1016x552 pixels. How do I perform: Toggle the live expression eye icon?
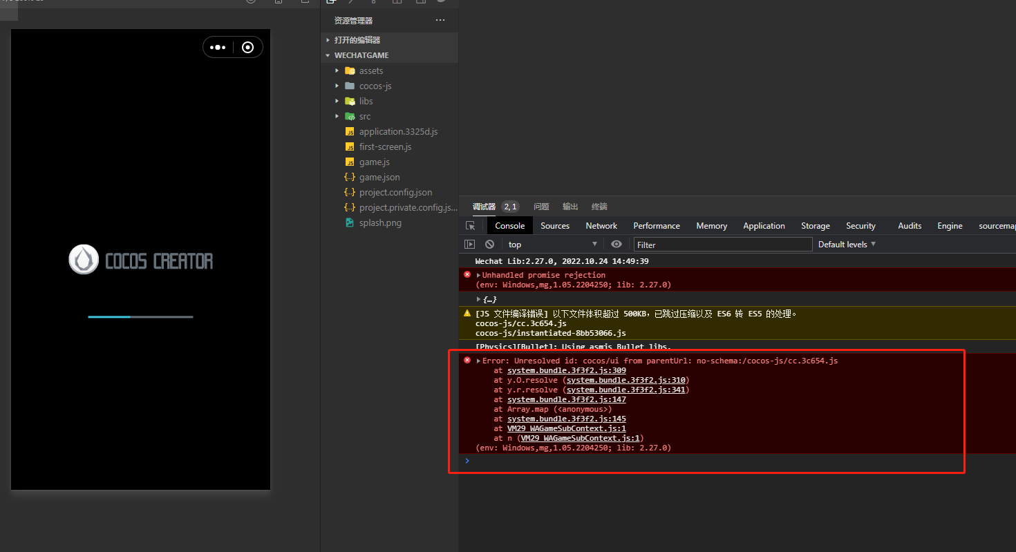617,245
